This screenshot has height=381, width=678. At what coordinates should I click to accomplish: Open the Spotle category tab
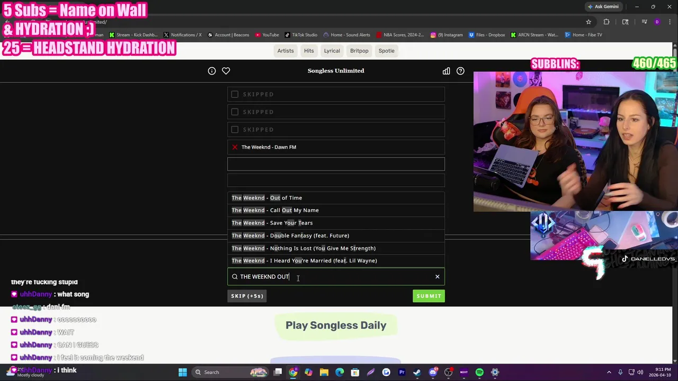coord(387,51)
